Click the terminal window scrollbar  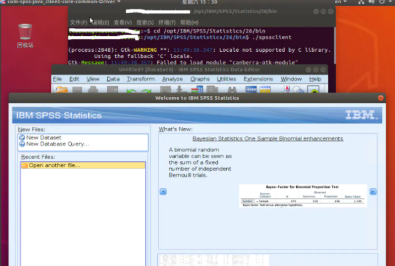(334, 45)
